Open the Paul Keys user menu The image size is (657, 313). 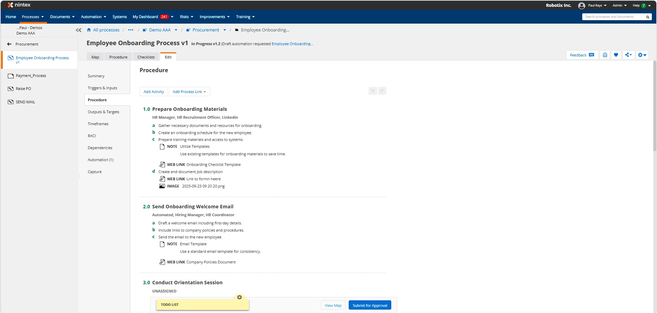[593, 5]
